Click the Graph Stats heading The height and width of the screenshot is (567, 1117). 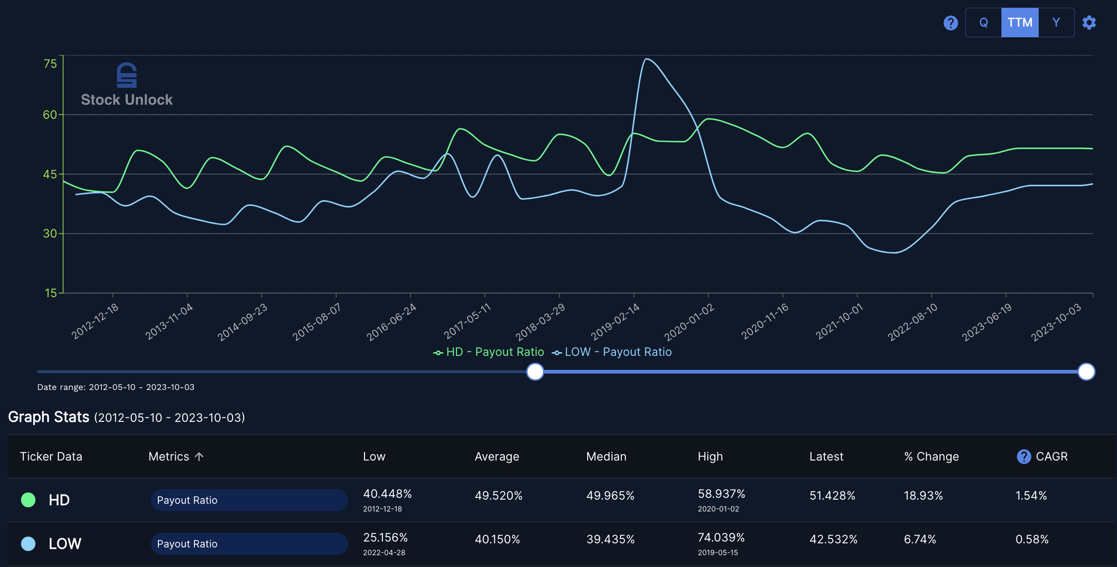(49, 417)
